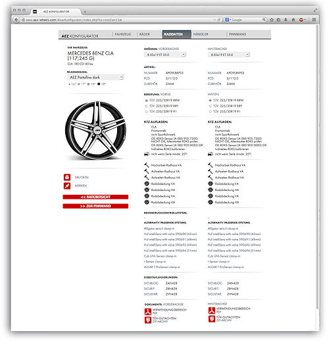Open Hinterachse TÜV-Gutachten ZIP icon
329x343 pixels.
(x=212, y=319)
